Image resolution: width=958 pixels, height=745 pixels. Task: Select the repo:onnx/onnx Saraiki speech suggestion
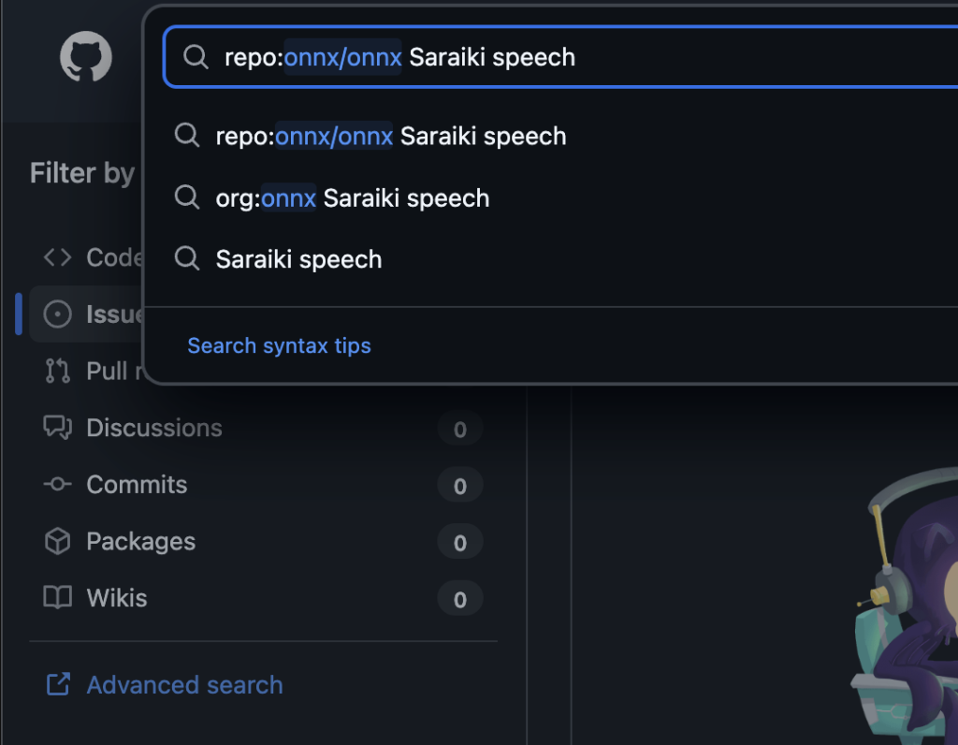click(391, 137)
